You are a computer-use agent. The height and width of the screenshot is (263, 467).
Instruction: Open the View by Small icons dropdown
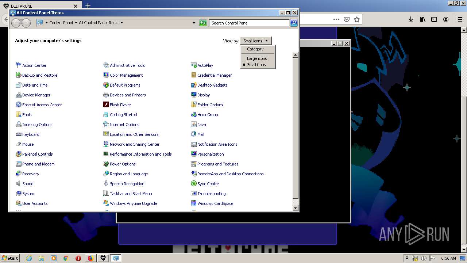pyautogui.click(x=256, y=41)
